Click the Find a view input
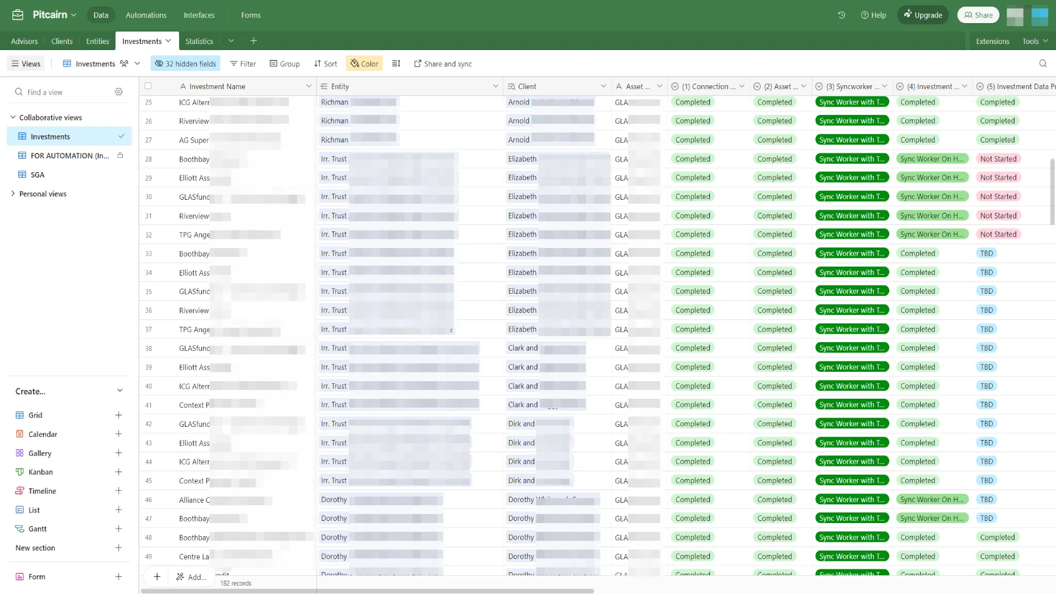Image resolution: width=1056 pixels, height=594 pixels. click(61, 92)
